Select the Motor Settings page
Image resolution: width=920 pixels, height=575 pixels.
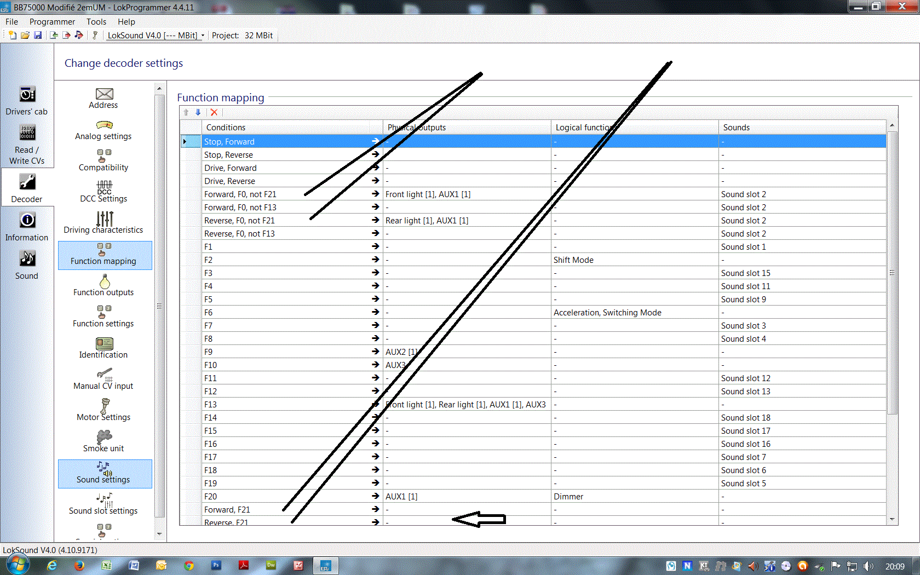click(x=104, y=410)
